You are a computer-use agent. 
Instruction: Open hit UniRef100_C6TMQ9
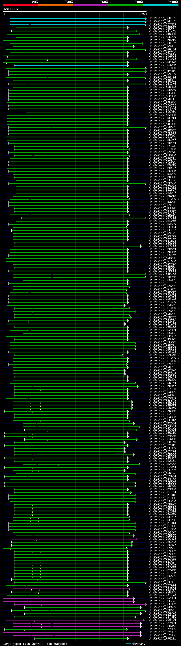pyautogui.click(x=162, y=25)
